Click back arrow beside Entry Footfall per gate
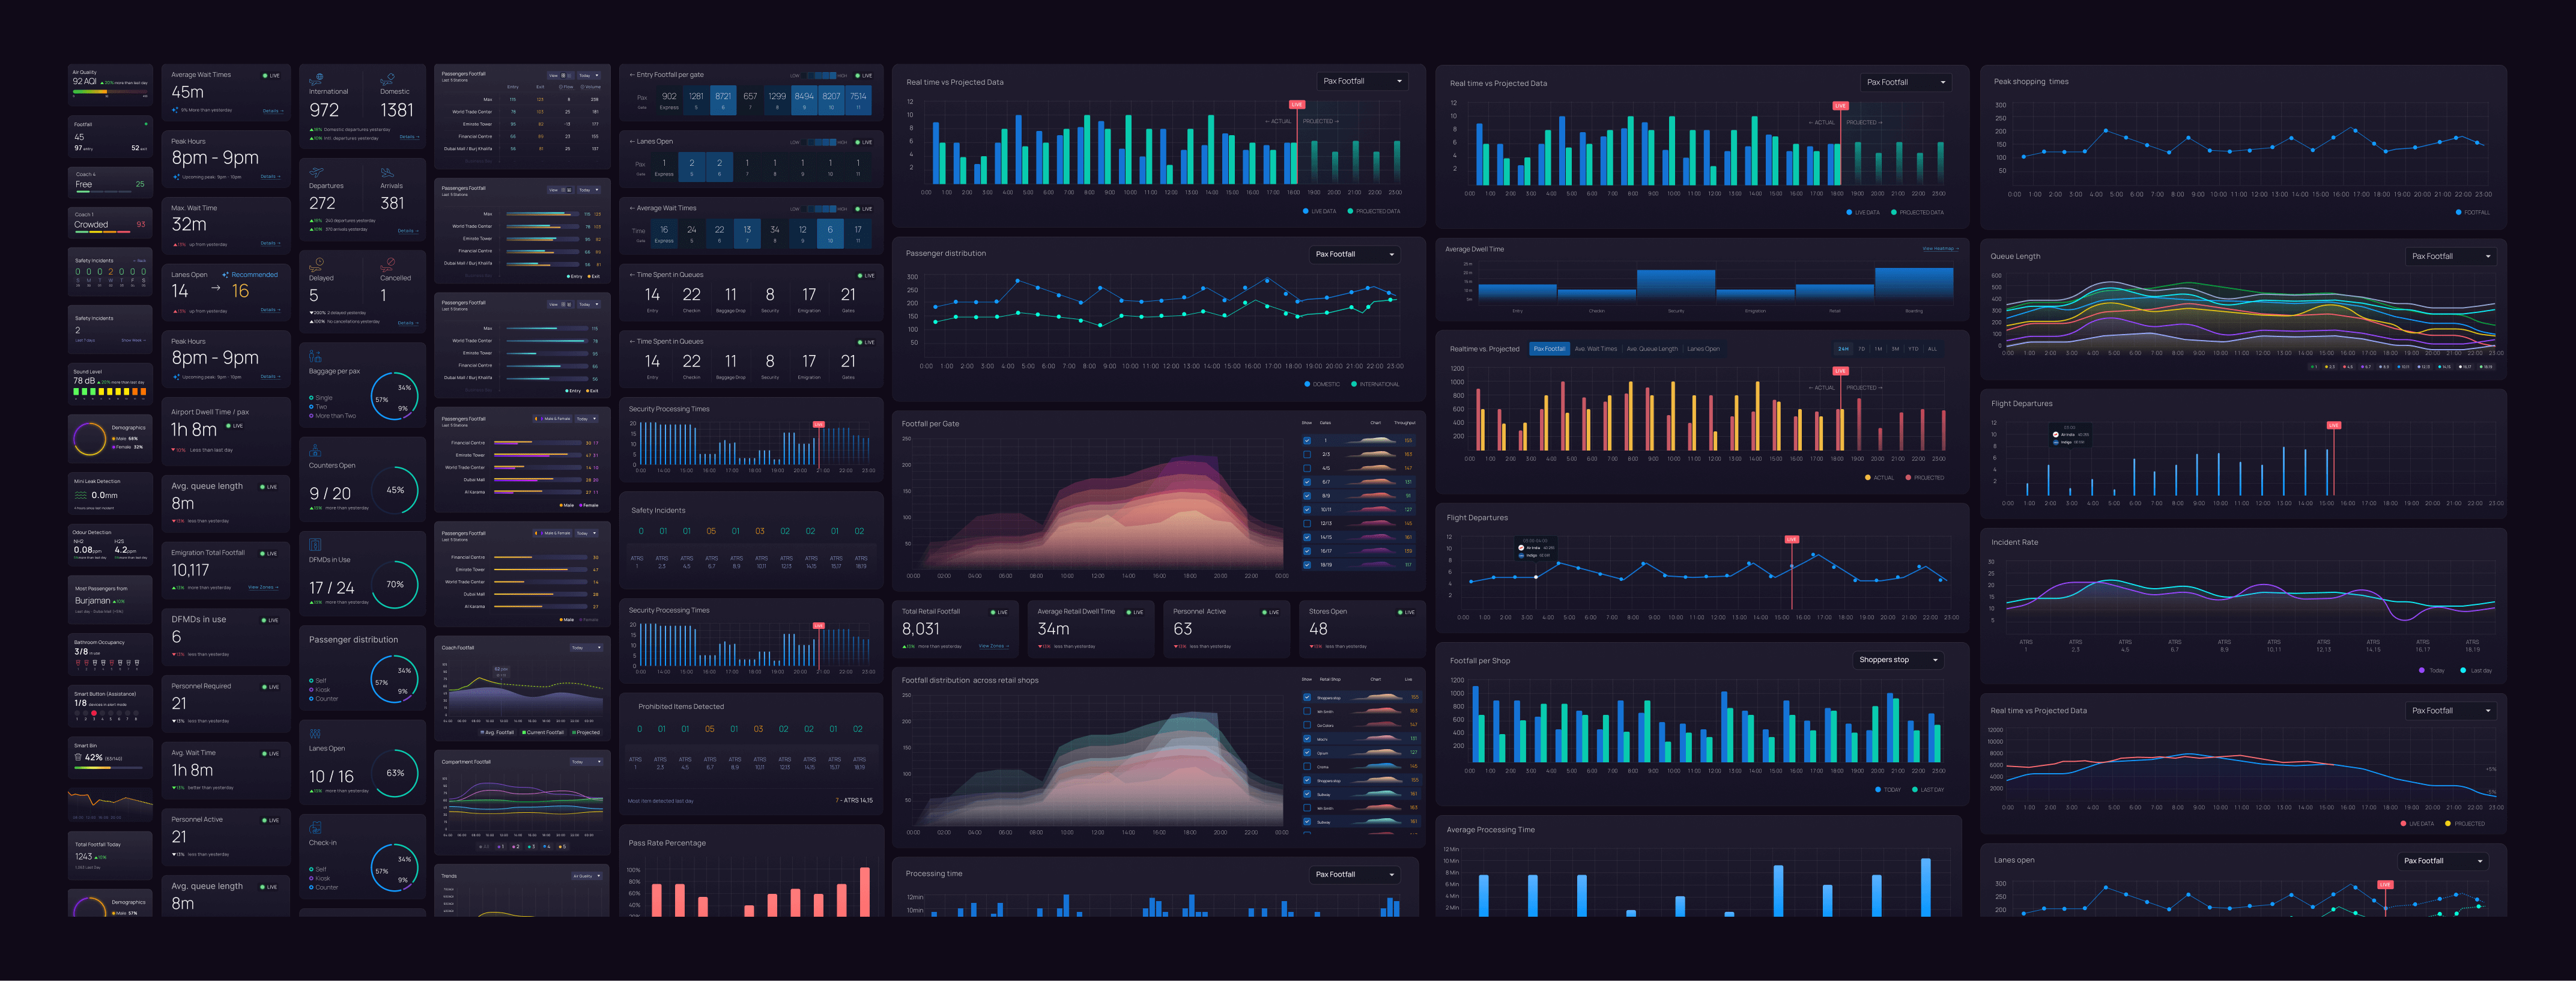The height and width of the screenshot is (981, 2576). (x=632, y=74)
